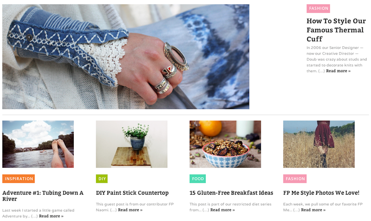
Task: Click Read more under paint stick excerpt
Action: 130,210
